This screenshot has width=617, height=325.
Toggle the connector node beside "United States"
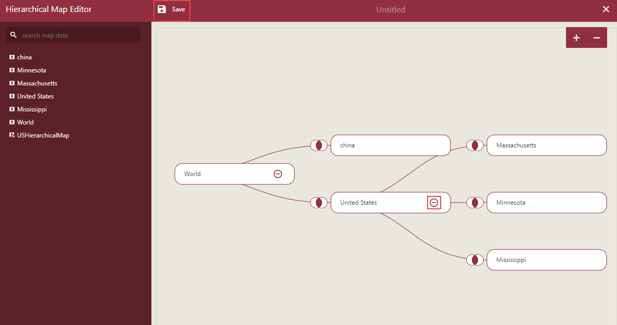319,203
